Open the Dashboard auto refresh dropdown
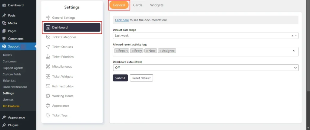 (206, 68)
